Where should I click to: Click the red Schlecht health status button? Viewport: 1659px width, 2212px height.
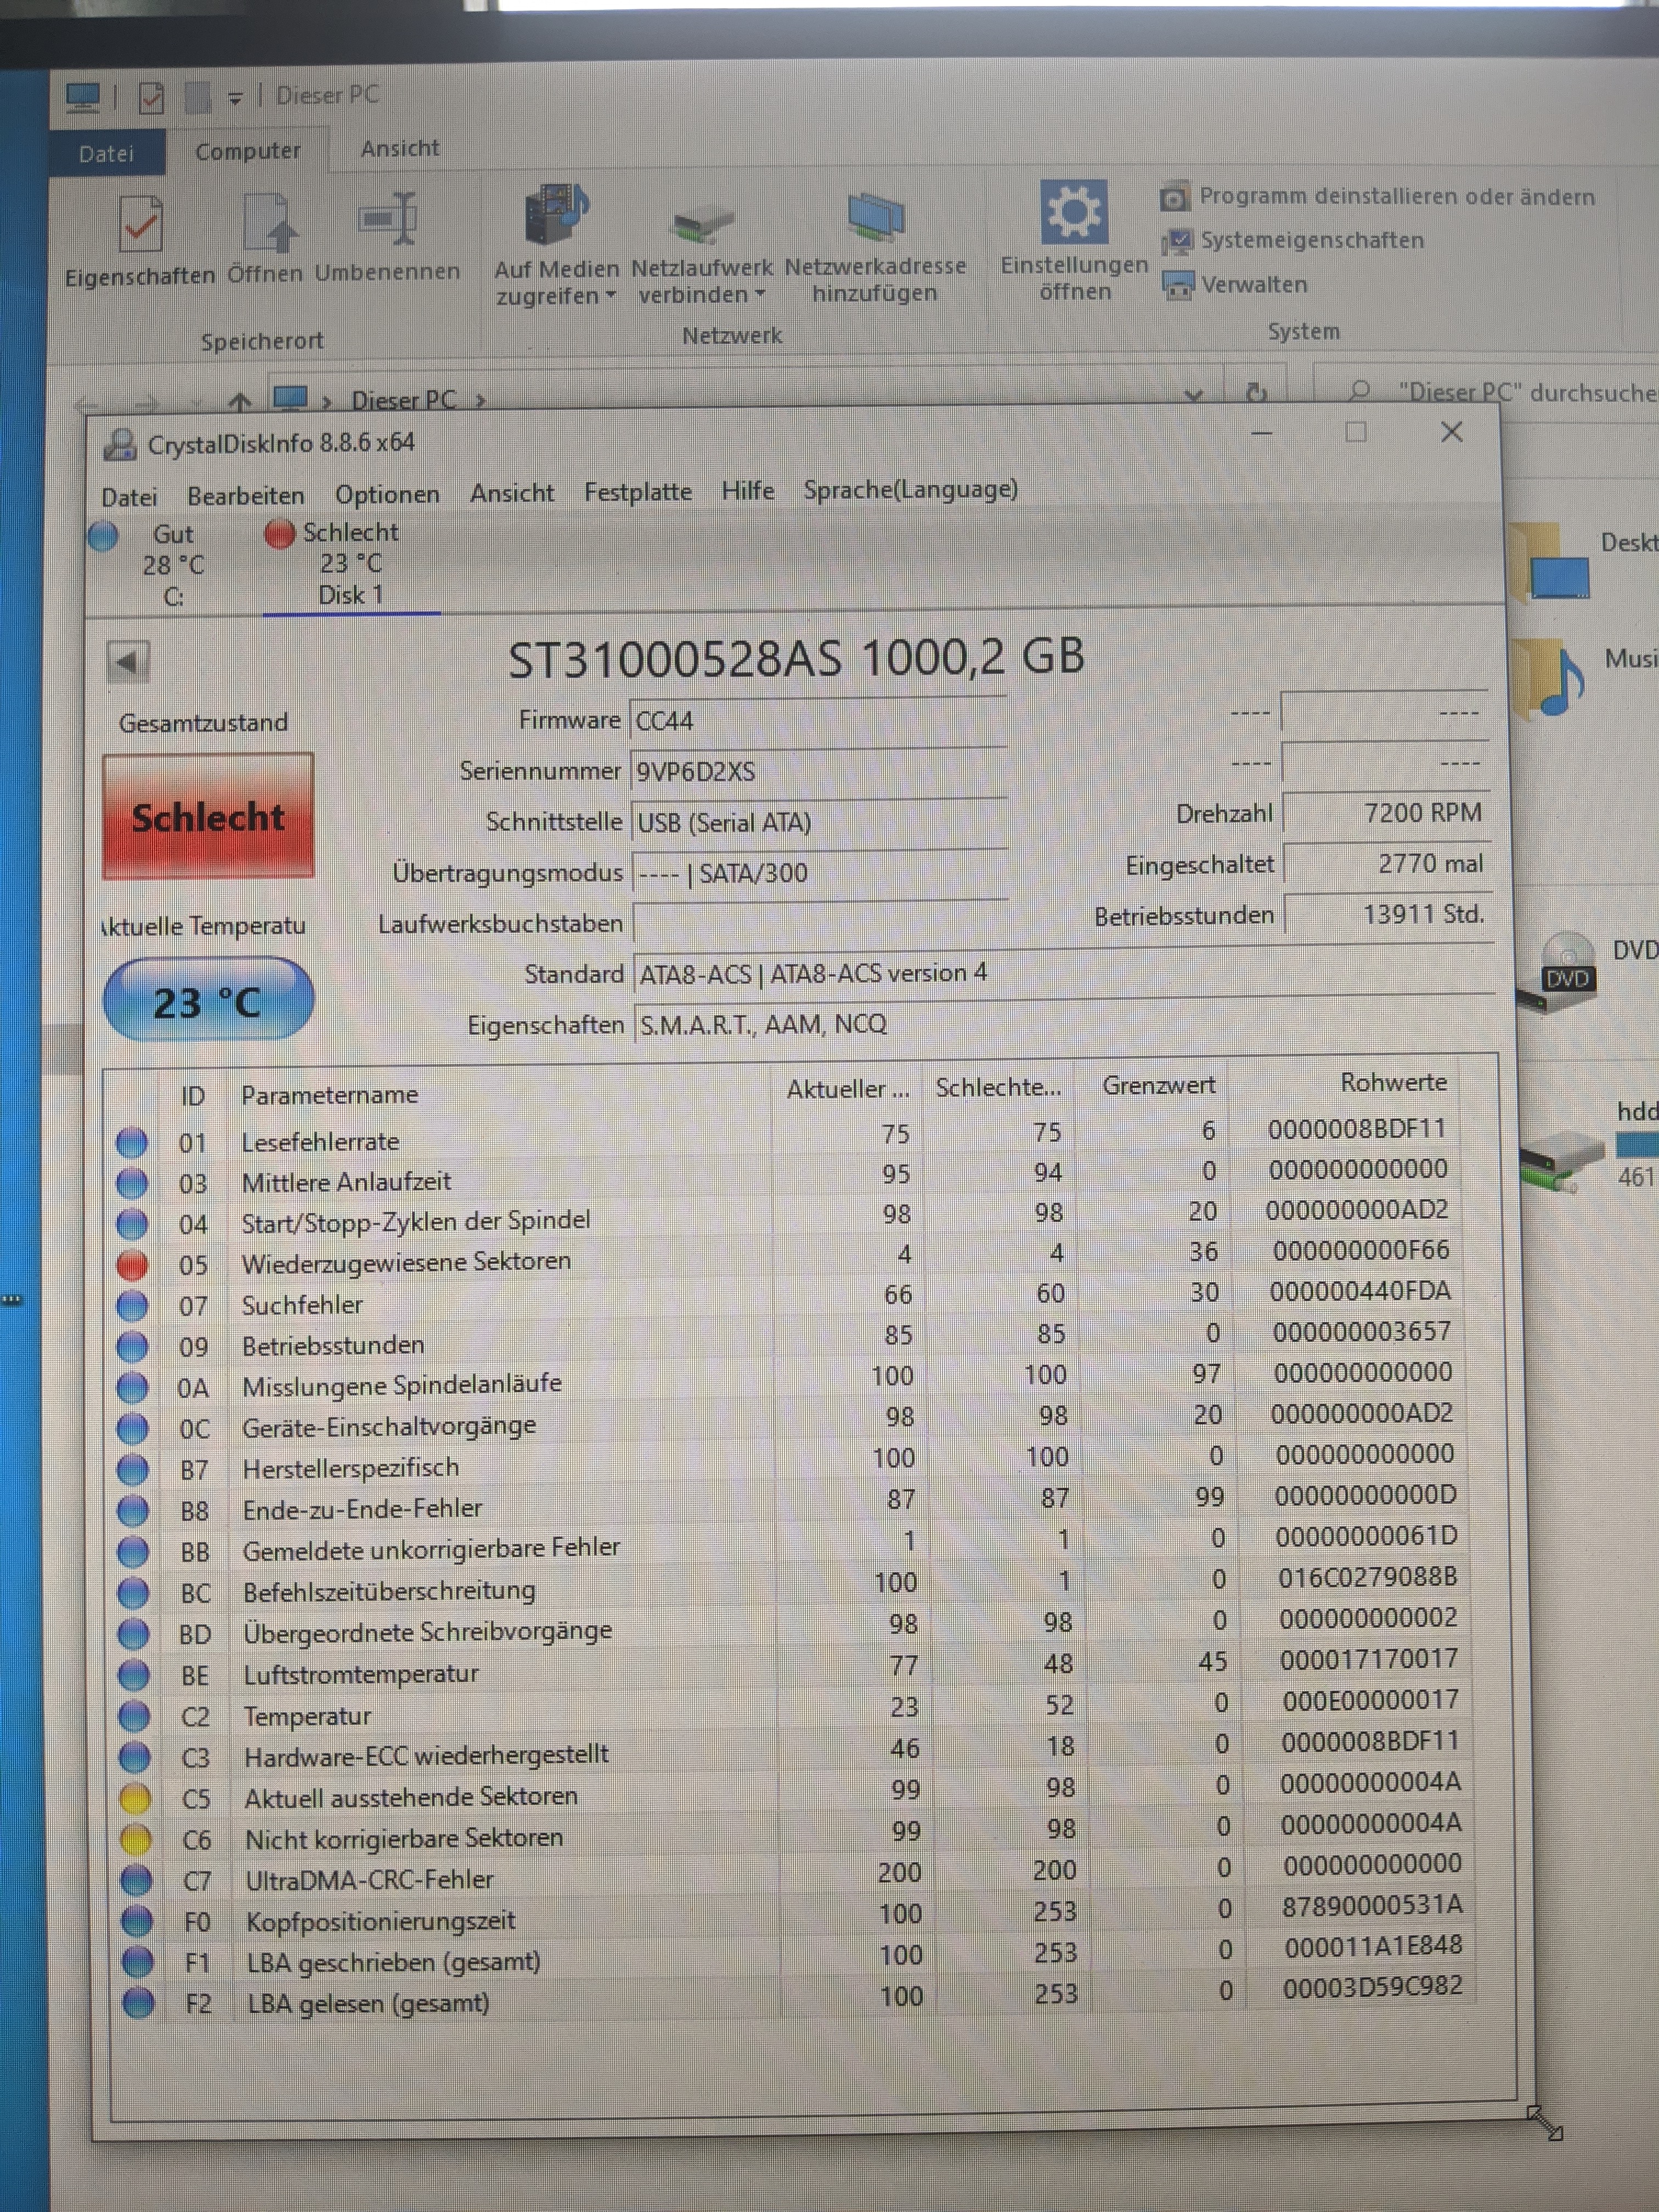pos(208,817)
